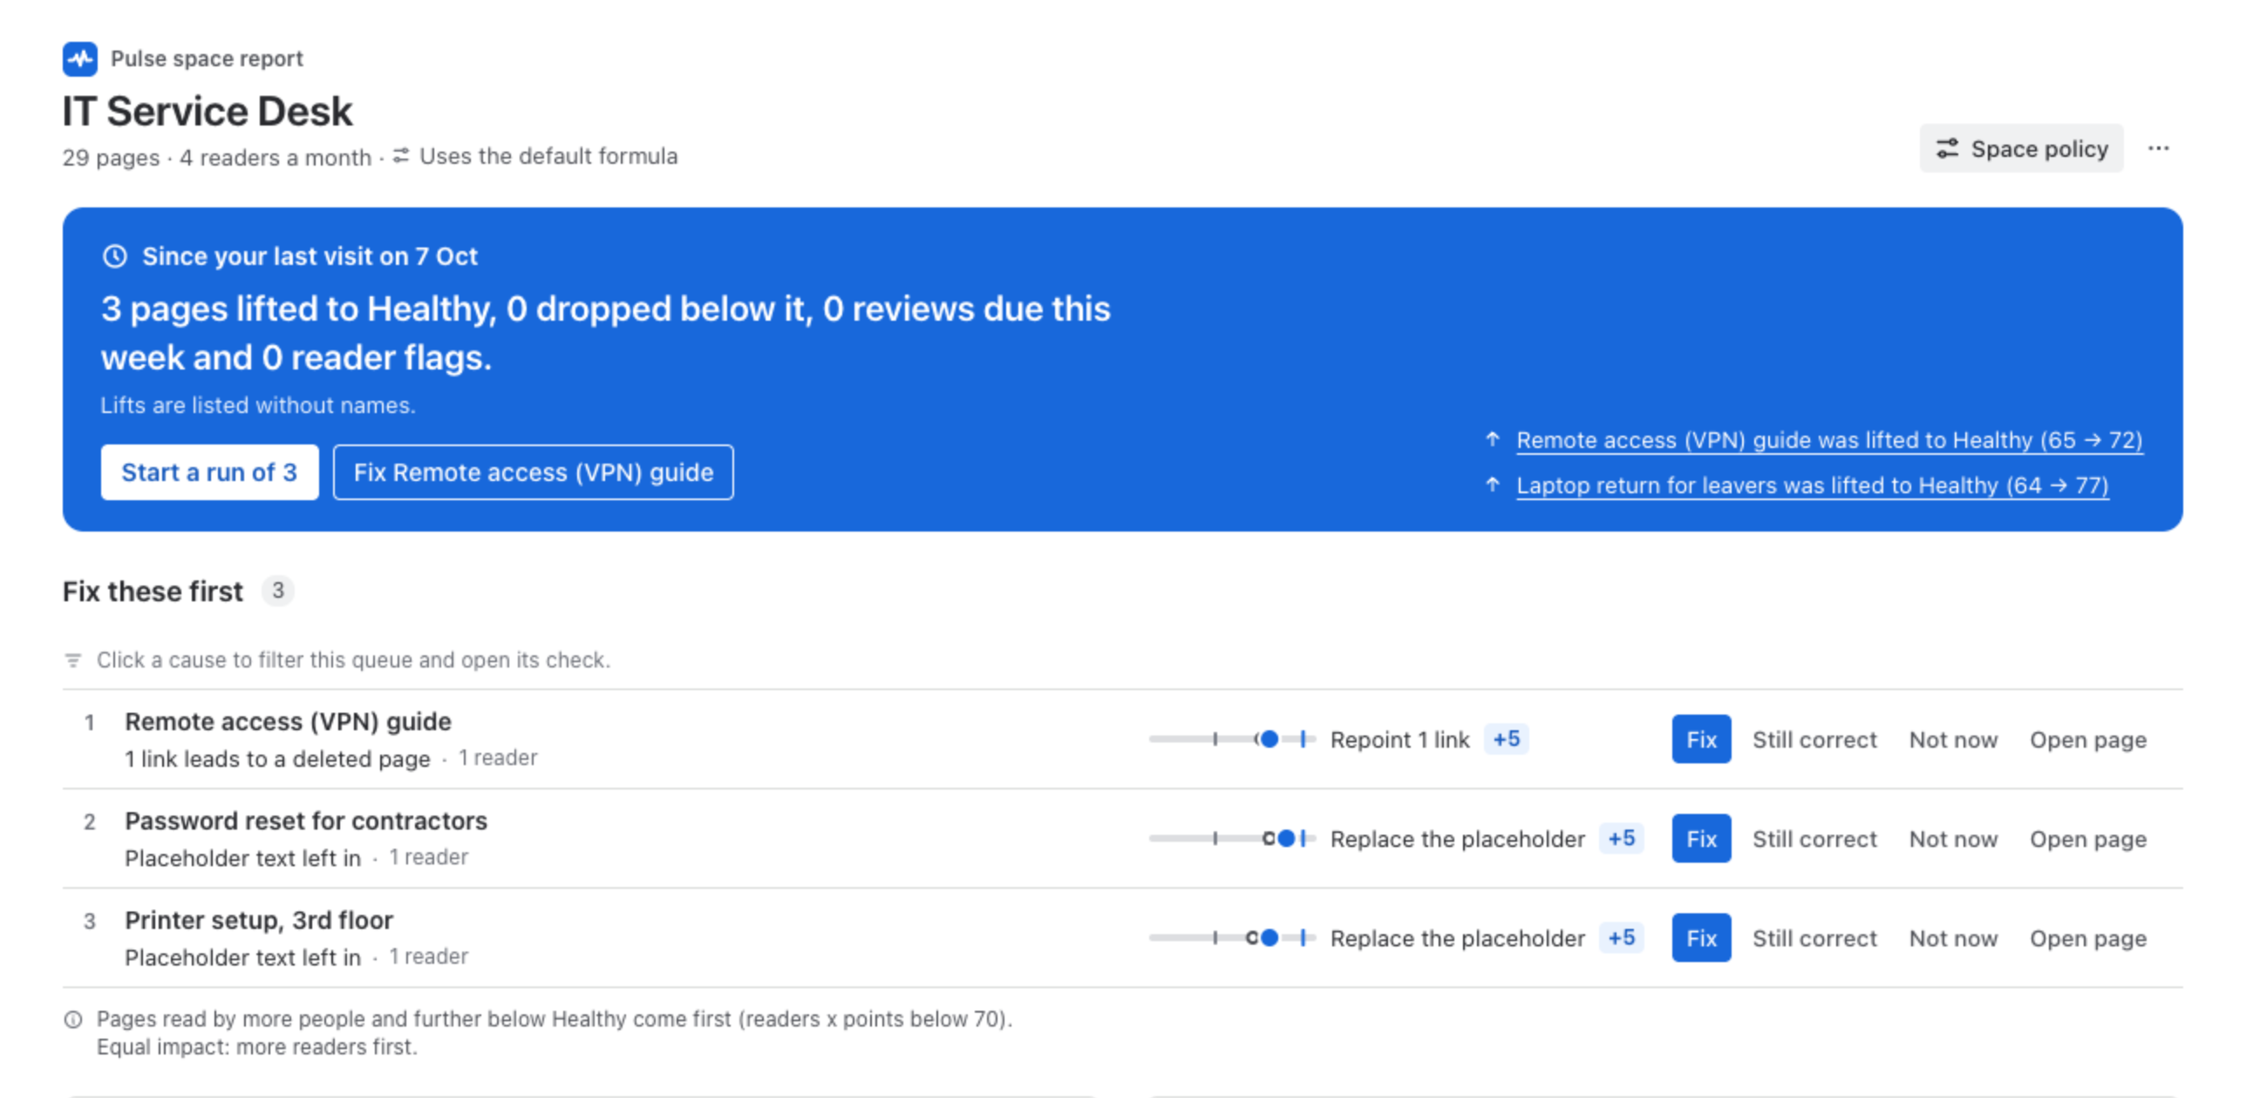Choose Not now for Printer setup, 3rd floor
The height and width of the screenshot is (1098, 2246).
[1953, 939]
